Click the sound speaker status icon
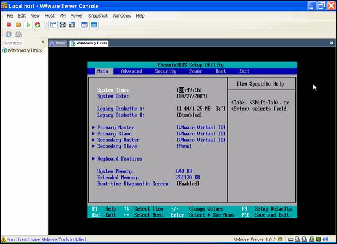Image resolution: width=337 pixels, height=244 pixels. point(326,239)
